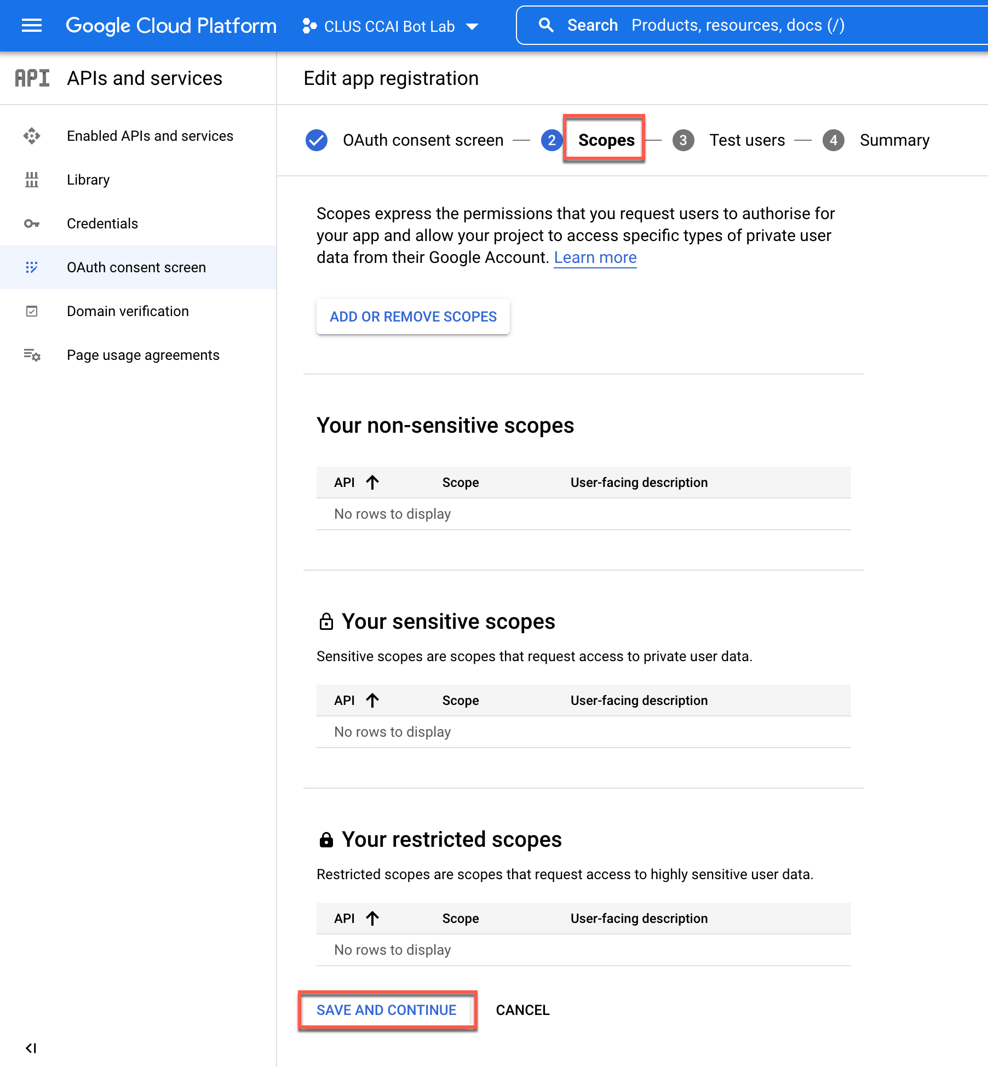Click the Library icon
The height and width of the screenshot is (1067, 988).
click(32, 180)
